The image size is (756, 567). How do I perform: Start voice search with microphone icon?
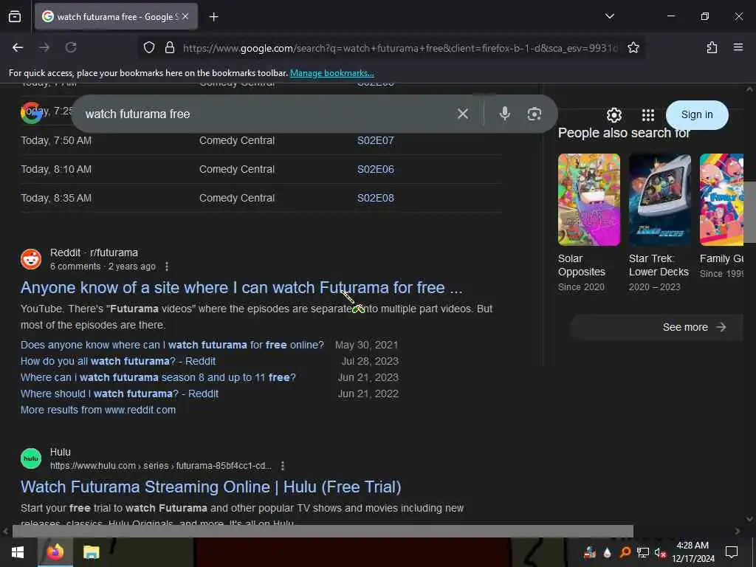coord(505,114)
